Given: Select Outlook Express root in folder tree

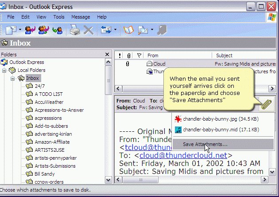Looking at the screenshot, I should [27, 62].
